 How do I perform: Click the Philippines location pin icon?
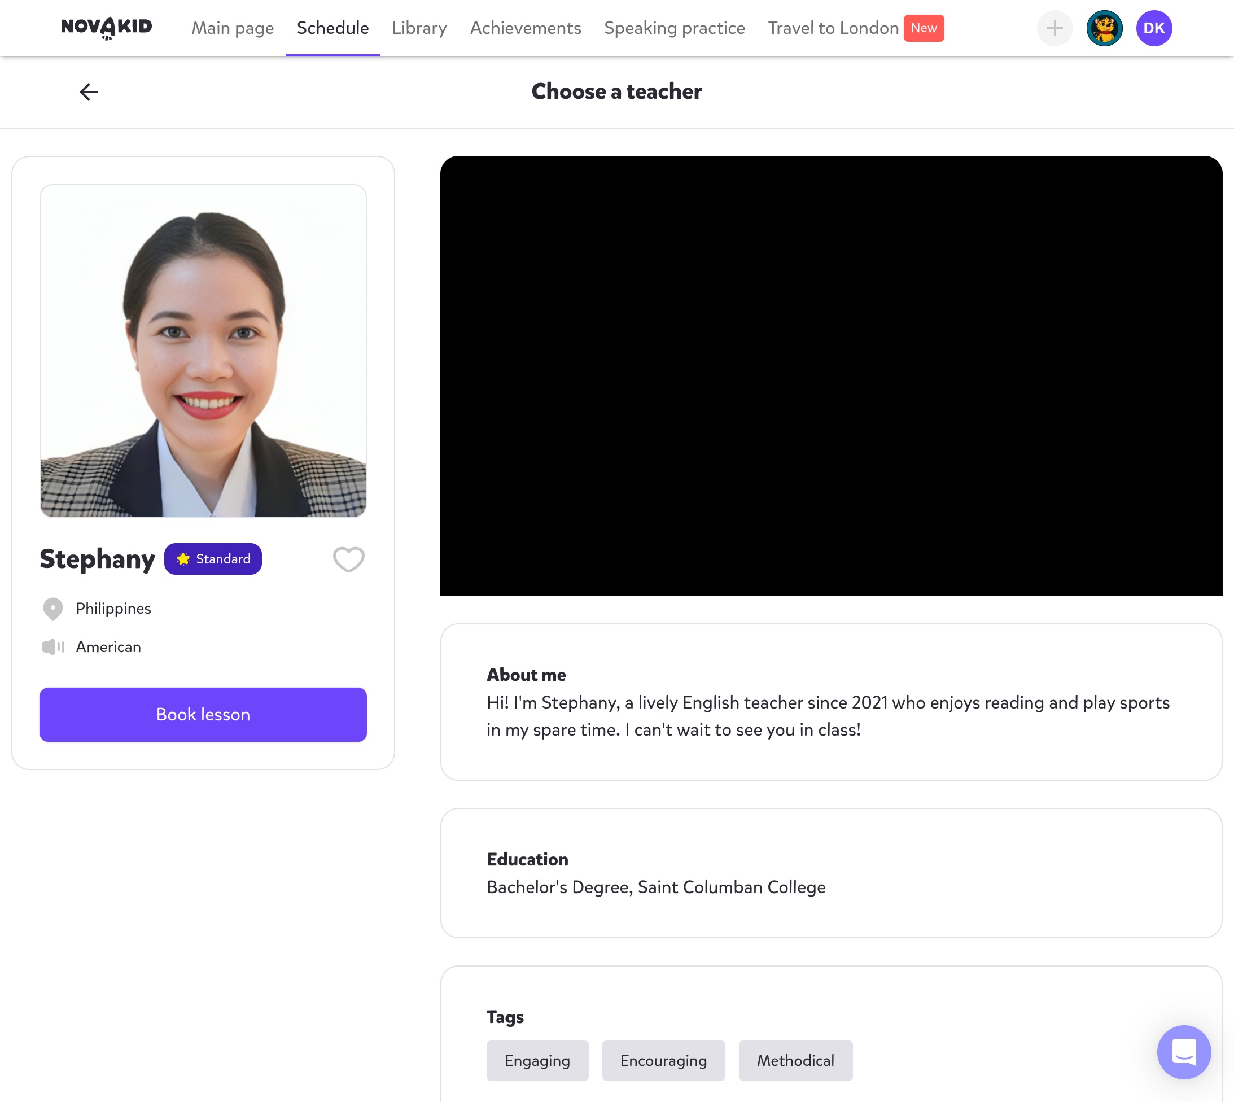(x=53, y=609)
